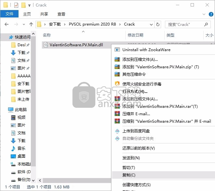Sort by 类型 column header

point(171,35)
